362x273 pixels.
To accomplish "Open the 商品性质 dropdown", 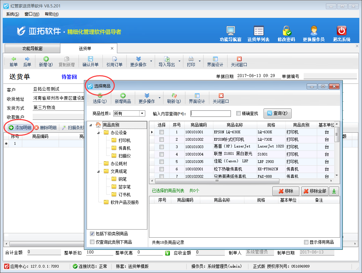I will click(142, 113).
